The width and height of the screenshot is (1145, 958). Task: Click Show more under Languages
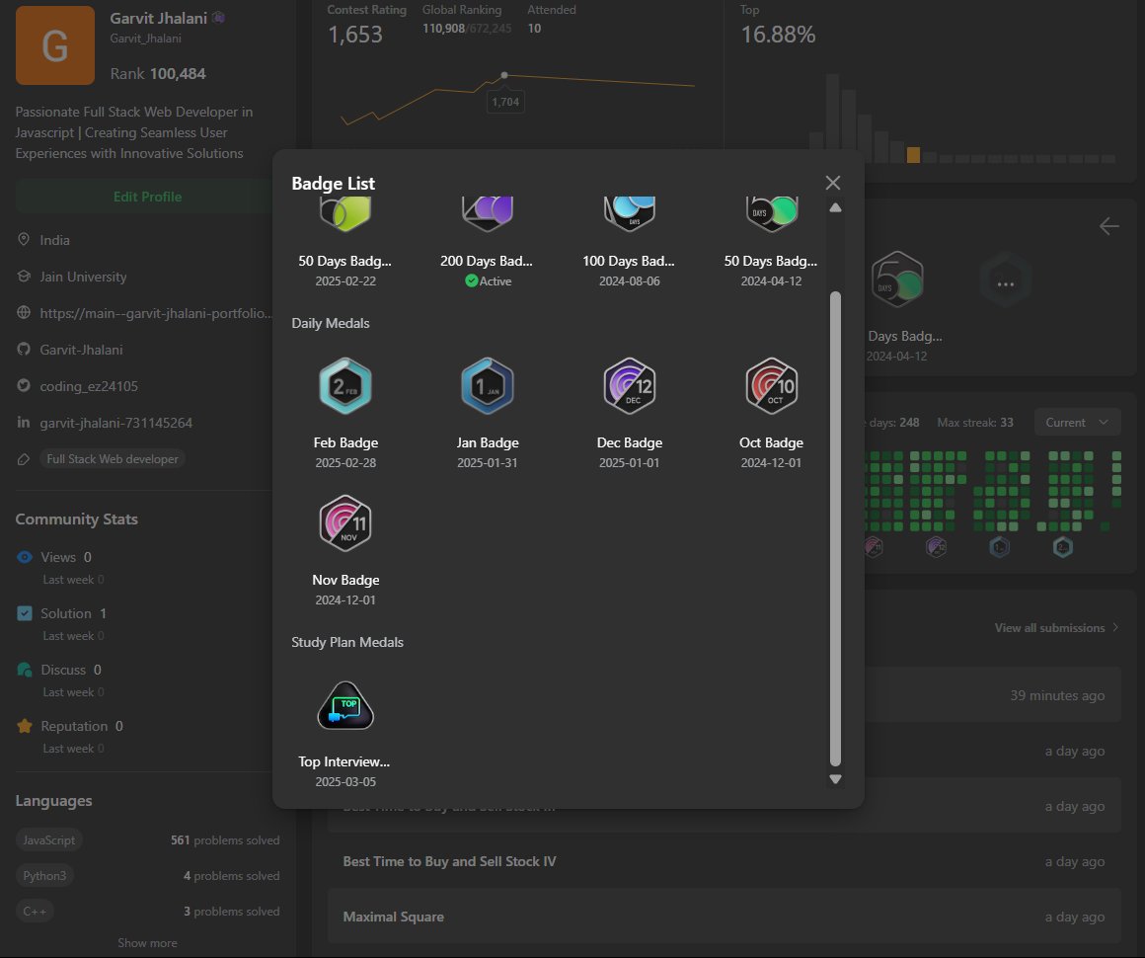tap(147, 942)
